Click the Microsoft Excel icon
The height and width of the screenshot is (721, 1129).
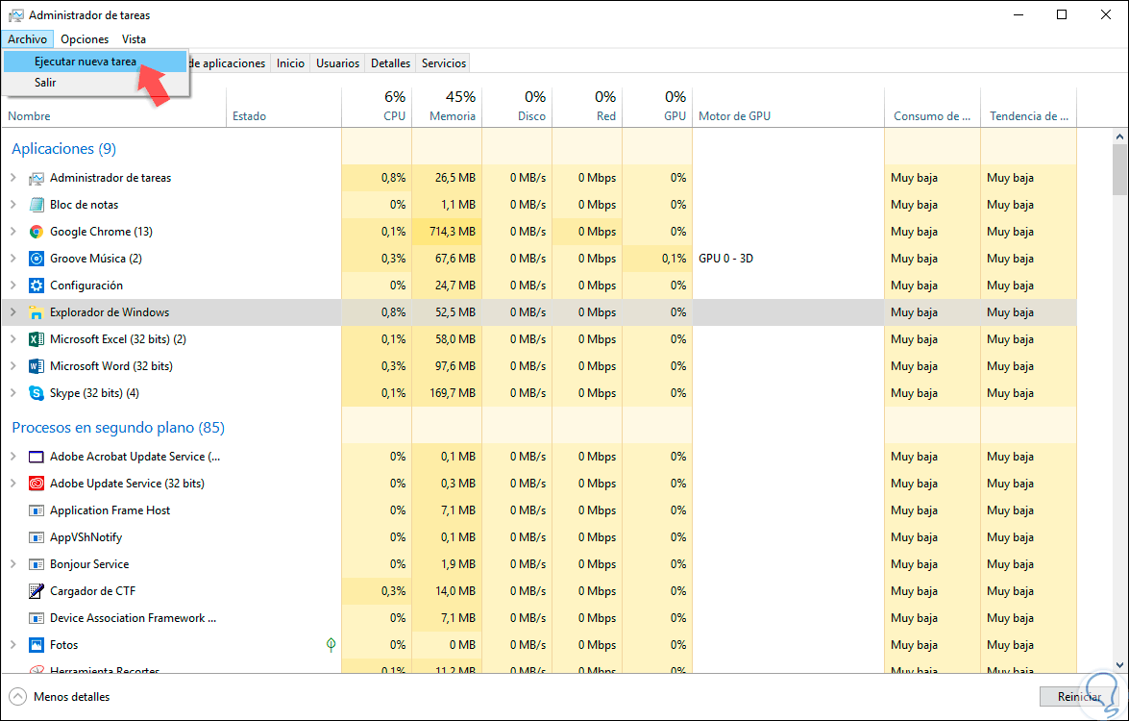click(x=37, y=339)
